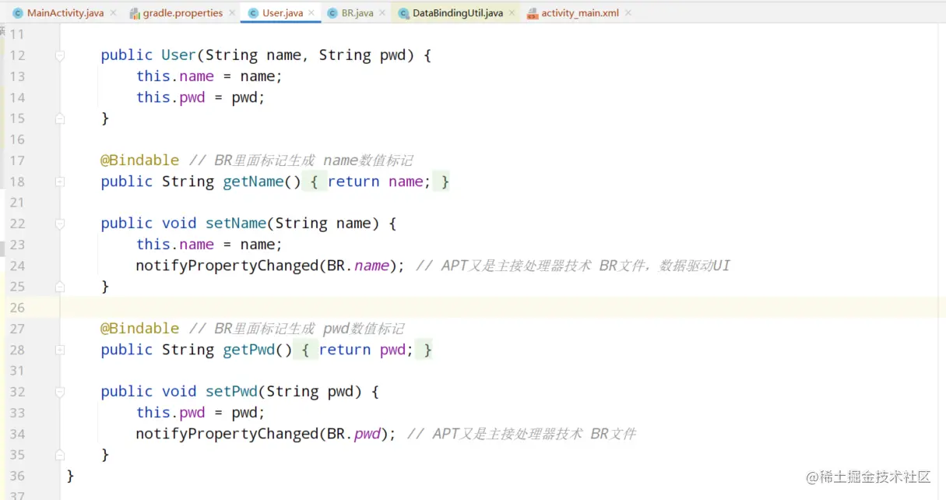The width and height of the screenshot is (946, 500).
Task: Close the MainActivity.java tab
Action: (113, 13)
